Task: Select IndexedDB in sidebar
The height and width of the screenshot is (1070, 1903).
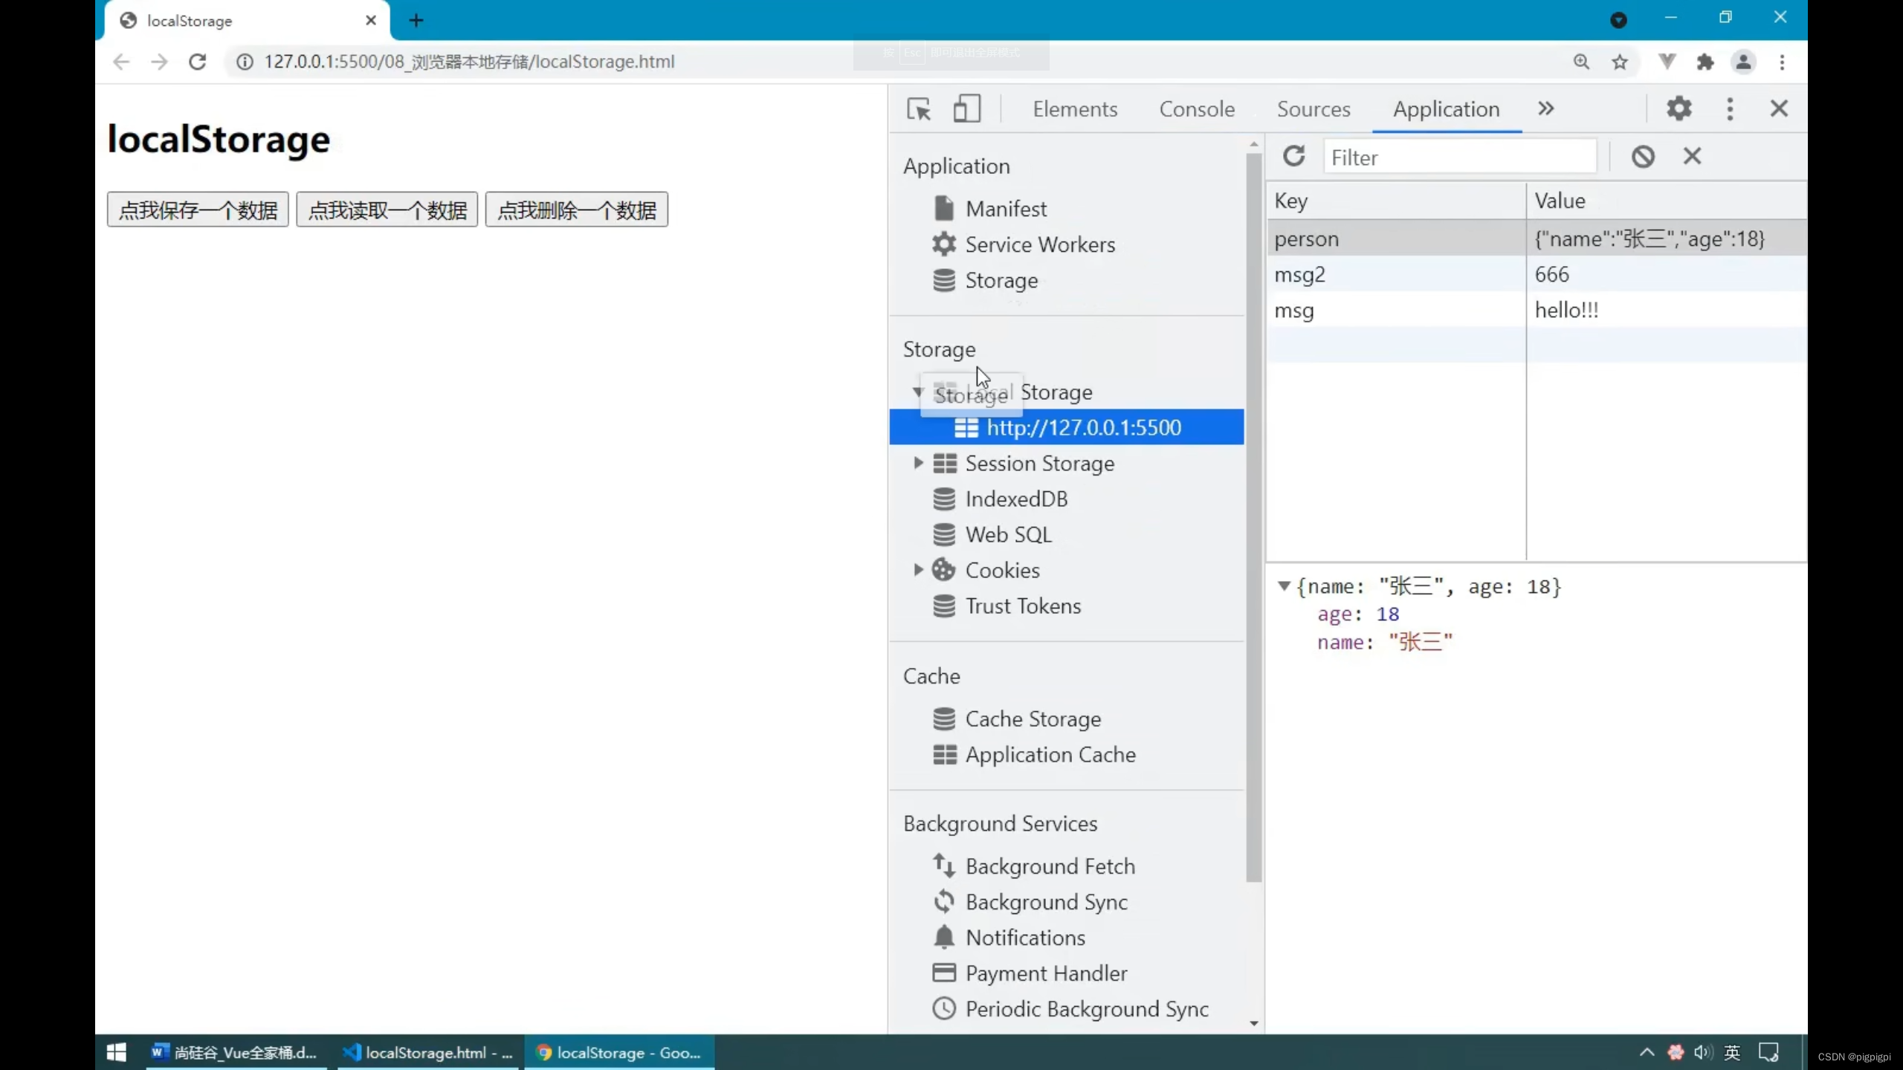Action: tap(1001, 499)
